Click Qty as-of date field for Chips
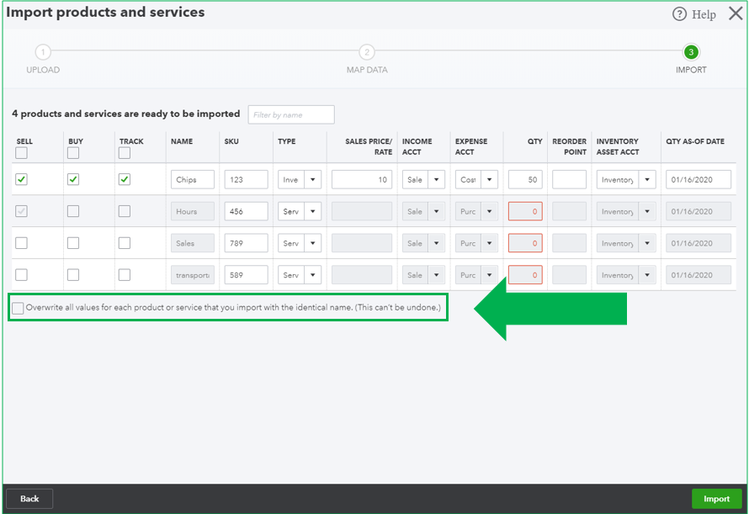 pyautogui.click(x=699, y=180)
